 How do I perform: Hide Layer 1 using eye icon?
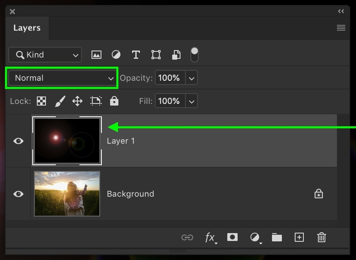[18, 141]
